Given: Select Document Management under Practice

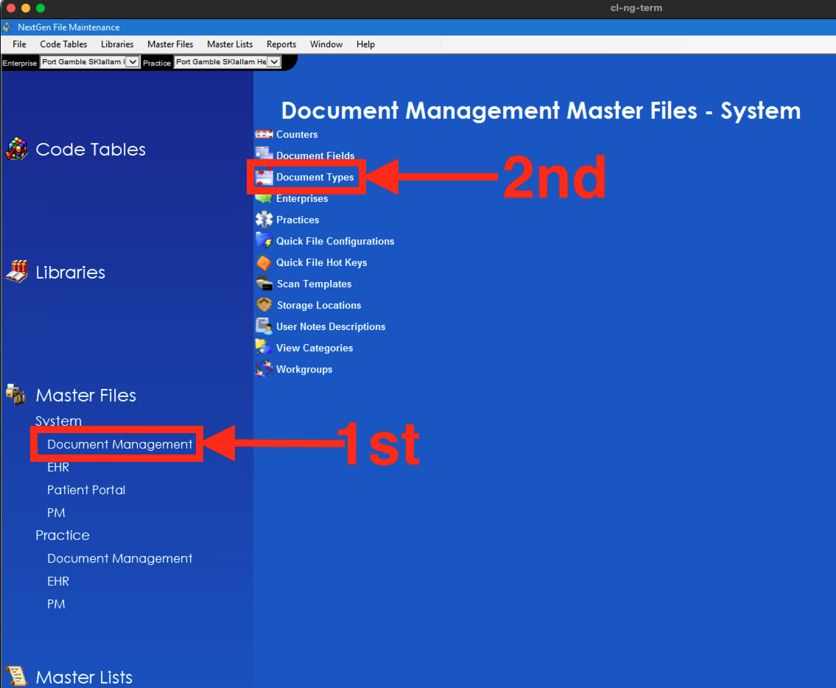Looking at the screenshot, I should tap(119, 558).
